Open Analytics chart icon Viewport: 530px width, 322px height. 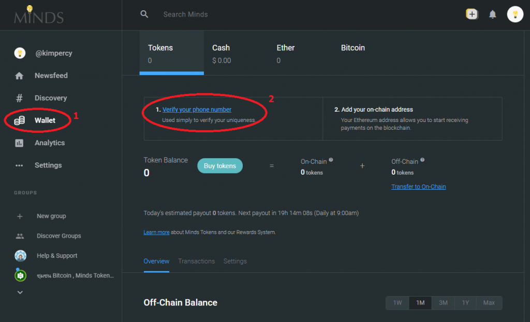[20, 143]
